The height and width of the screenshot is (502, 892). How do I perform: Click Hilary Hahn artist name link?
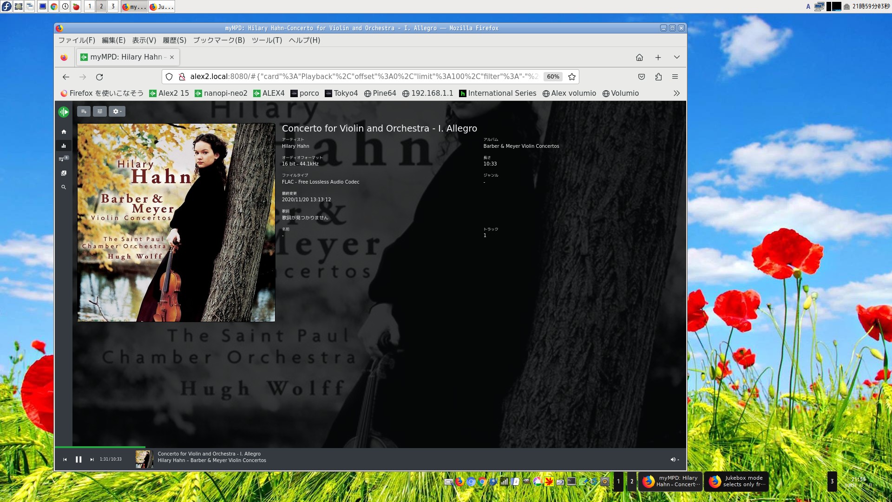[x=295, y=146]
